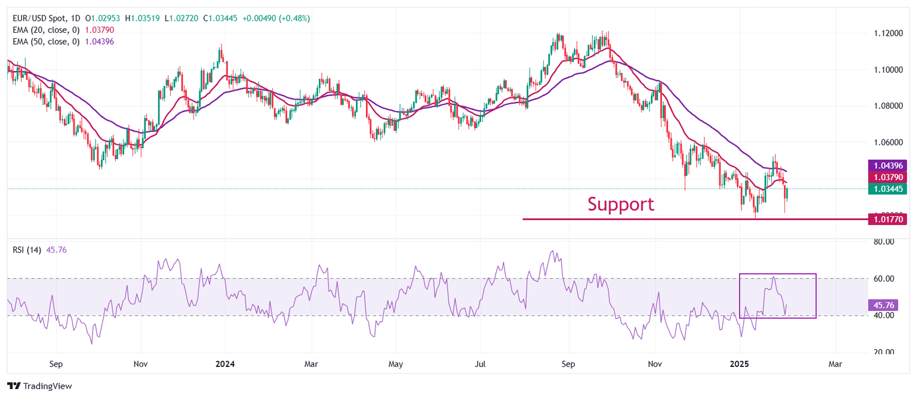Click the purple 1.04396 EMA price tag
Viewport: 917px width, 398px height.
pos(886,165)
